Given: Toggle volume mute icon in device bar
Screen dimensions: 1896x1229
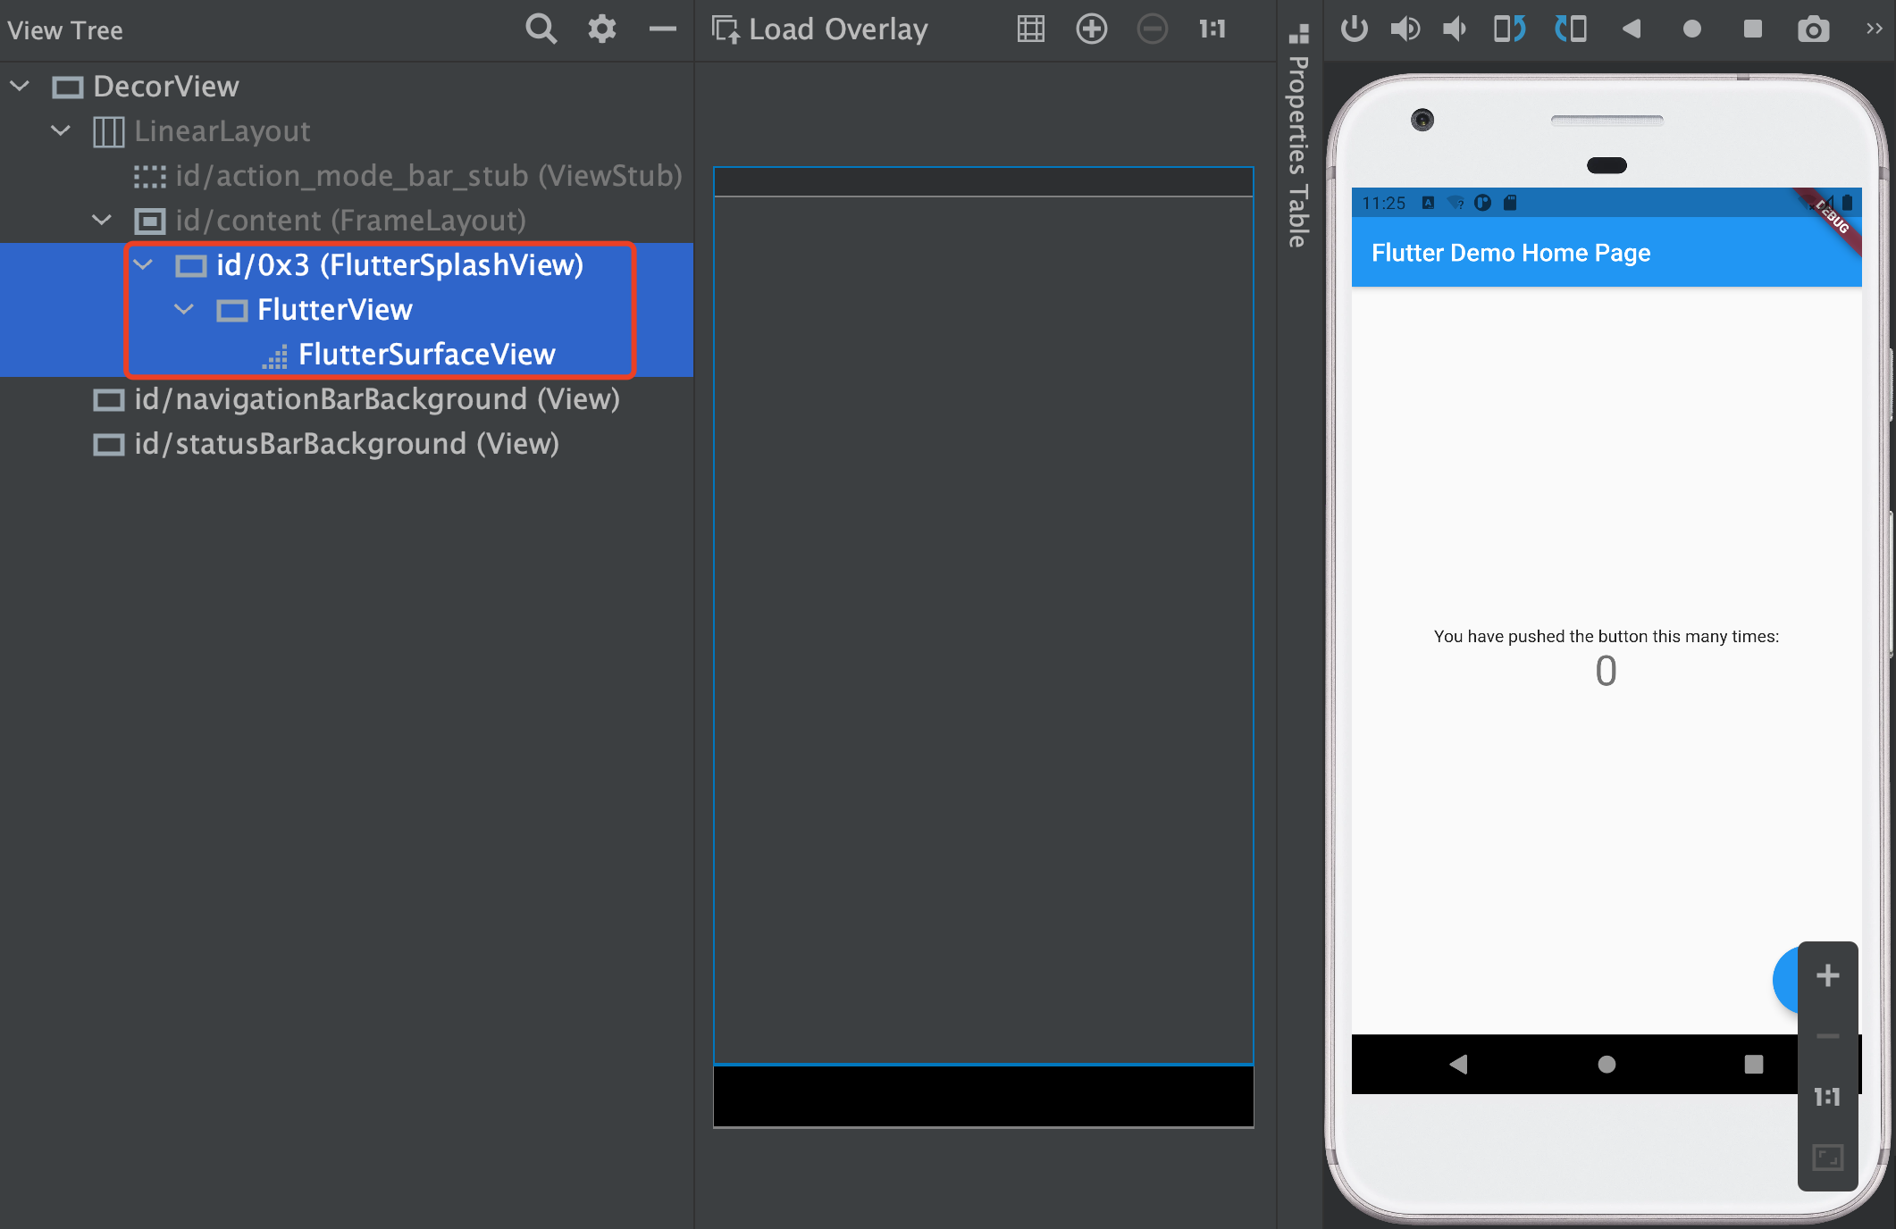Looking at the screenshot, I should (x=1456, y=28).
